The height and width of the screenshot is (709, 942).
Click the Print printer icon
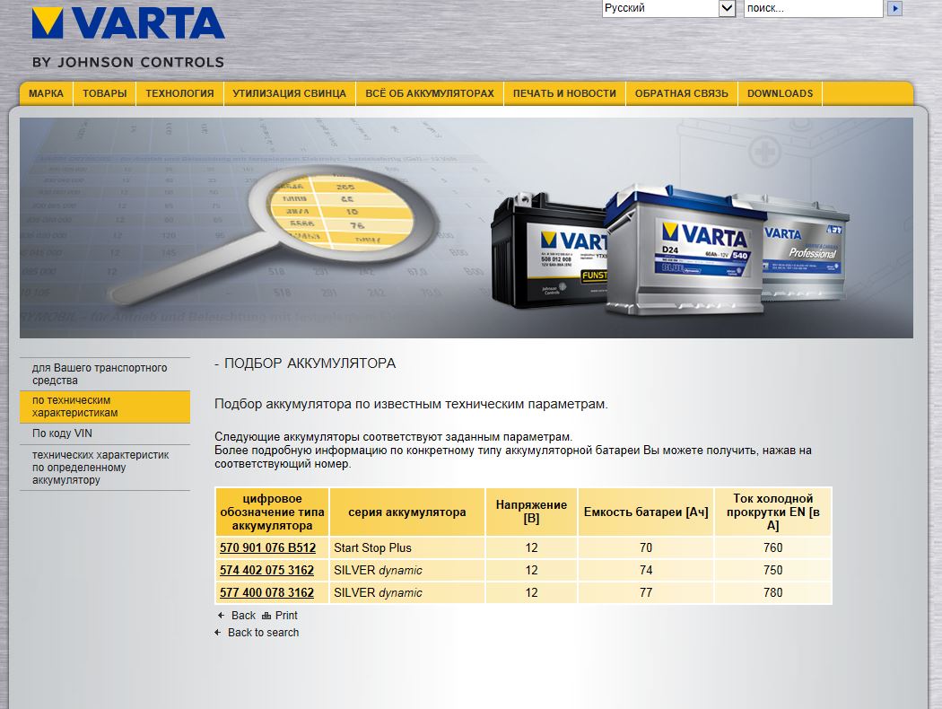pos(266,616)
